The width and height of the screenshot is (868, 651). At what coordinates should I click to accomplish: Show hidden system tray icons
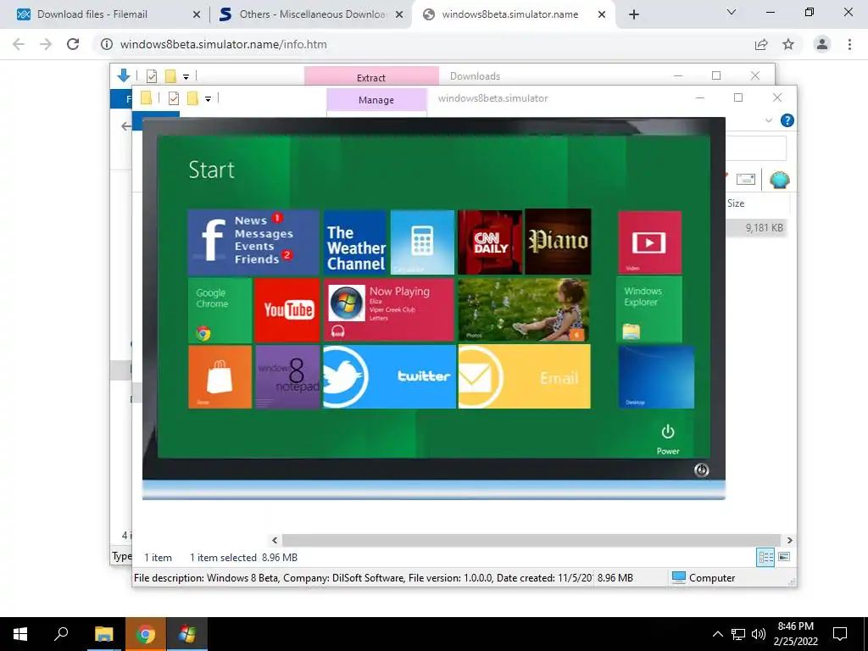click(x=717, y=634)
